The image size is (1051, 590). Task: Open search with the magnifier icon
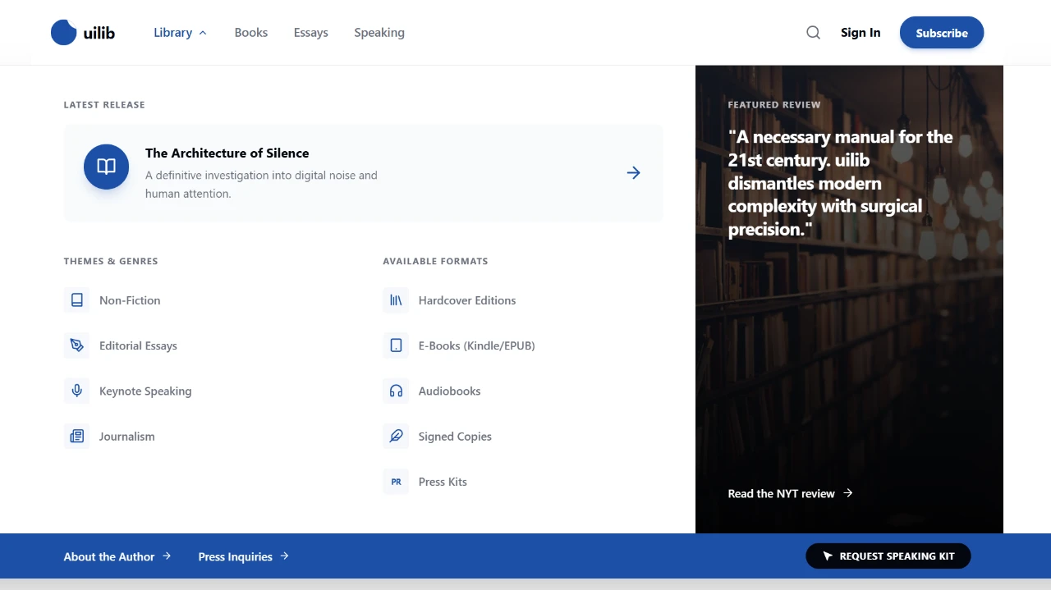pyautogui.click(x=813, y=32)
